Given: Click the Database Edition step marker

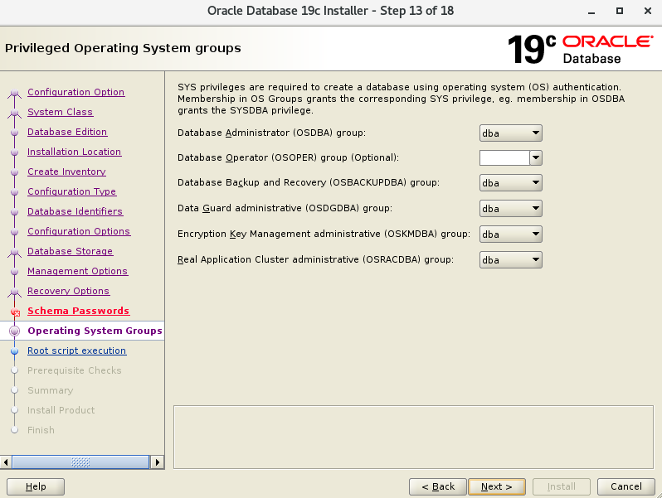Looking at the screenshot, I should click(15, 132).
